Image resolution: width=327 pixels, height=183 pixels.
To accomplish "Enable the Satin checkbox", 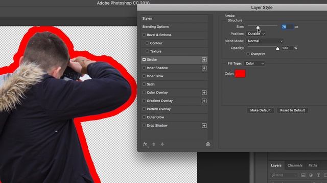I will pyautogui.click(x=144, y=84).
